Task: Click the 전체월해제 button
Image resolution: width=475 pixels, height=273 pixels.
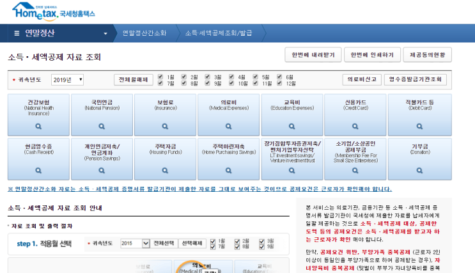Action: click(x=133, y=80)
